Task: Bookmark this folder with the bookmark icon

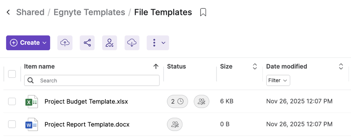Action: [203, 12]
